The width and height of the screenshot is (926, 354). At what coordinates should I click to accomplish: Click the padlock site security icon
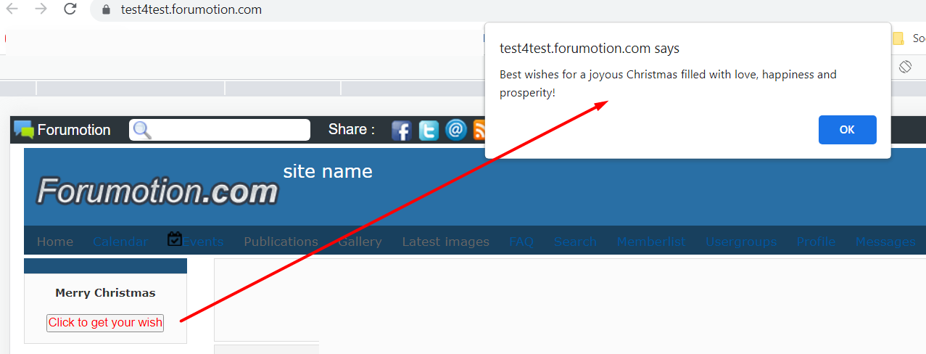pyautogui.click(x=107, y=10)
